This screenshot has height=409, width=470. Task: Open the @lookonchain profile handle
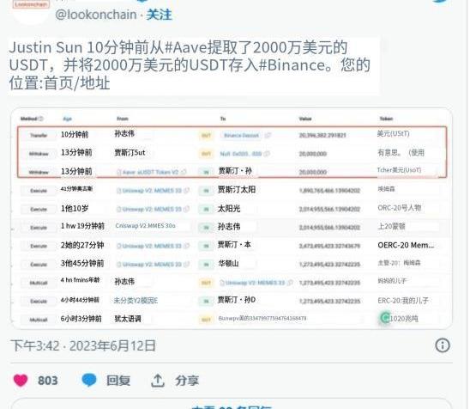click(96, 15)
